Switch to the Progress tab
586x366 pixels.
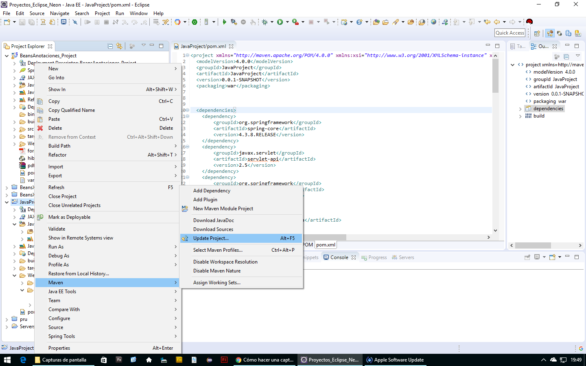click(374, 257)
